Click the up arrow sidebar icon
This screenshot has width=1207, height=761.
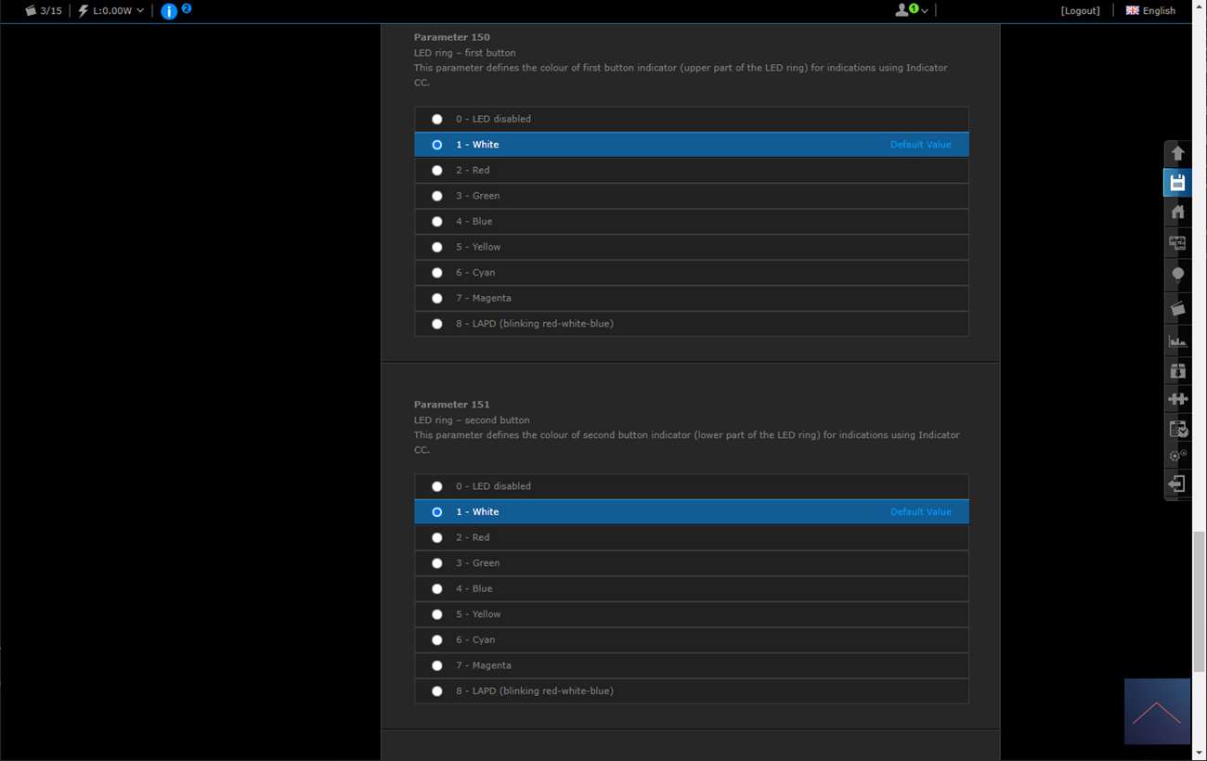[x=1177, y=153]
